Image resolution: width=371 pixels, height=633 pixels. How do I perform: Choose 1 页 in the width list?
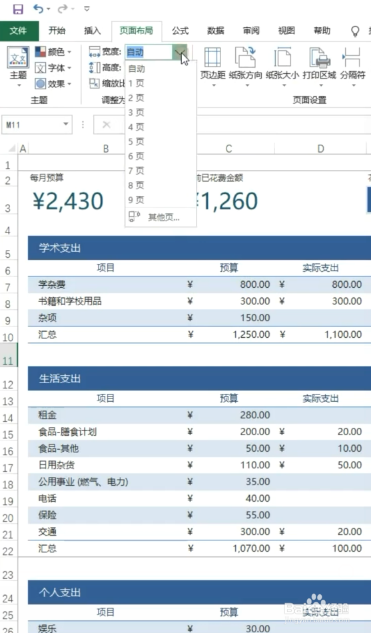click(161, 83)
